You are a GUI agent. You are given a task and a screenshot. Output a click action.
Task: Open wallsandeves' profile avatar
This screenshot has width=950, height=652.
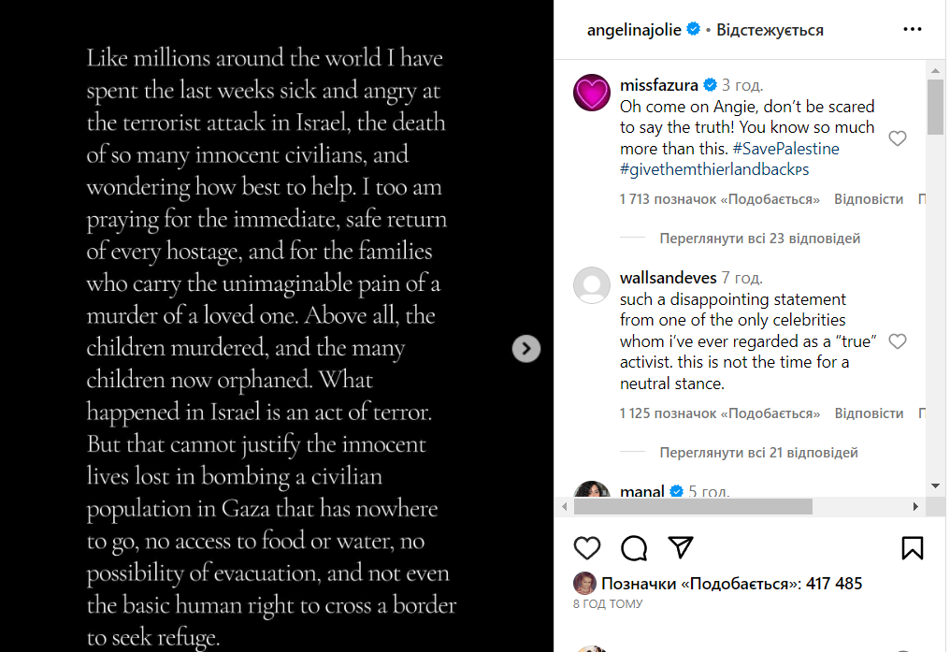(x=591, y=285)
